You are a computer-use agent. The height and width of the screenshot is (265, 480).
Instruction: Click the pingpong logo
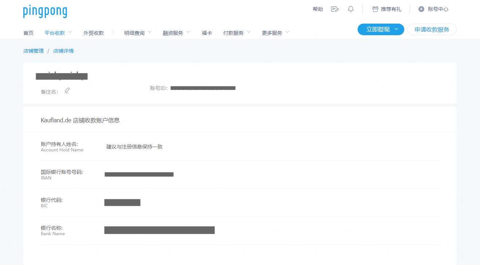[x=45, y=12]
